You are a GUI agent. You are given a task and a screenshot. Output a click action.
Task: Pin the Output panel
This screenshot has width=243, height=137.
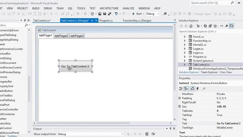(170, 129)
